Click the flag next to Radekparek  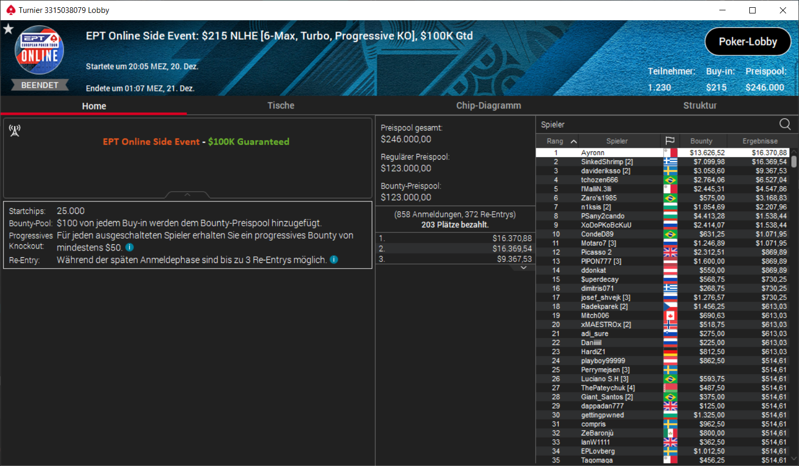670,306
